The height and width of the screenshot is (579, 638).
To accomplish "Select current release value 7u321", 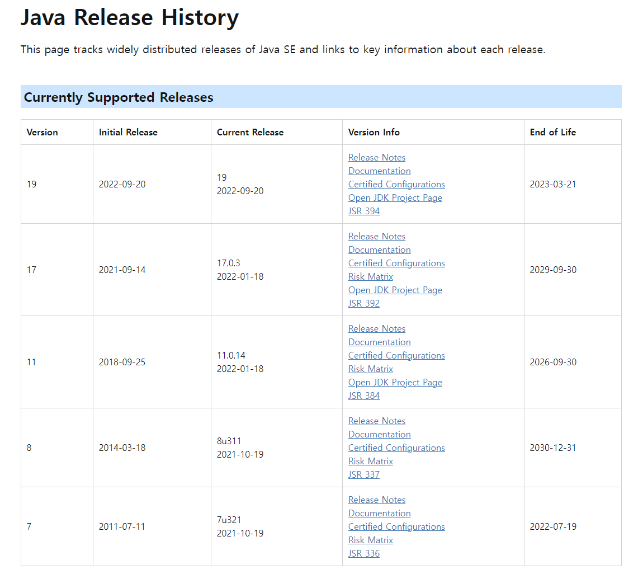I will click(x=229, y=520).
